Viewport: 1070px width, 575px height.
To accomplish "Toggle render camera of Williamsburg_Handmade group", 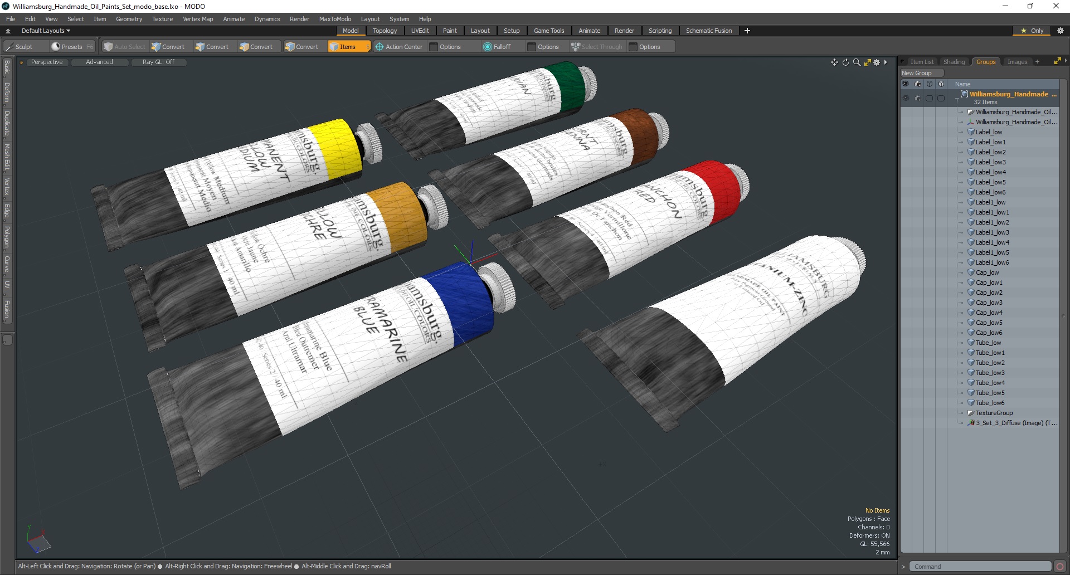I will click(918, 98).
